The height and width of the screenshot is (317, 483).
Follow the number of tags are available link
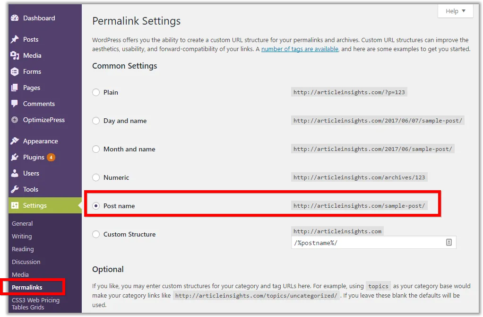click(300, 49)
